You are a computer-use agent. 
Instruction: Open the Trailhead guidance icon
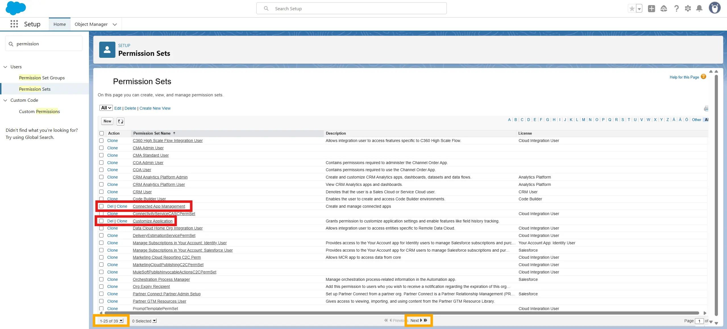664,9
